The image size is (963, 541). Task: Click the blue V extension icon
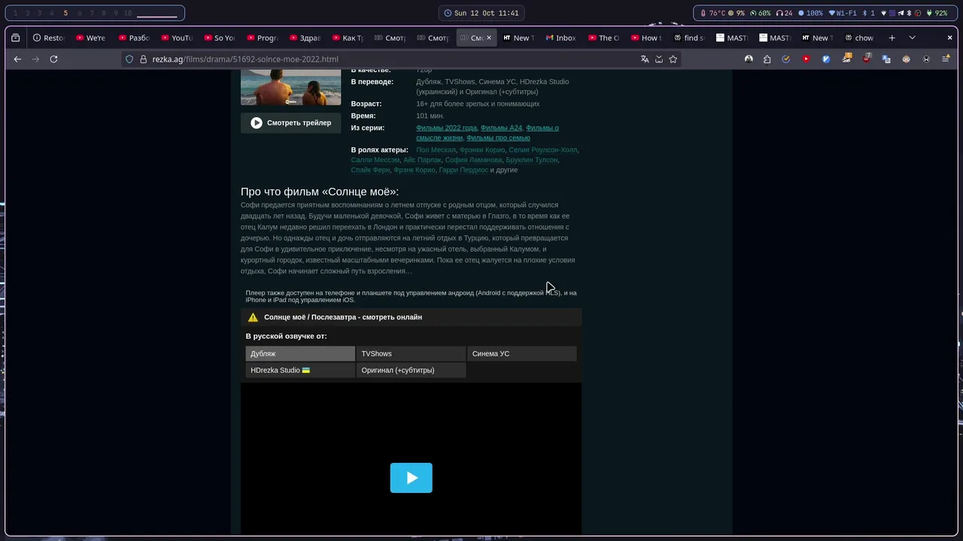[826, 59]
